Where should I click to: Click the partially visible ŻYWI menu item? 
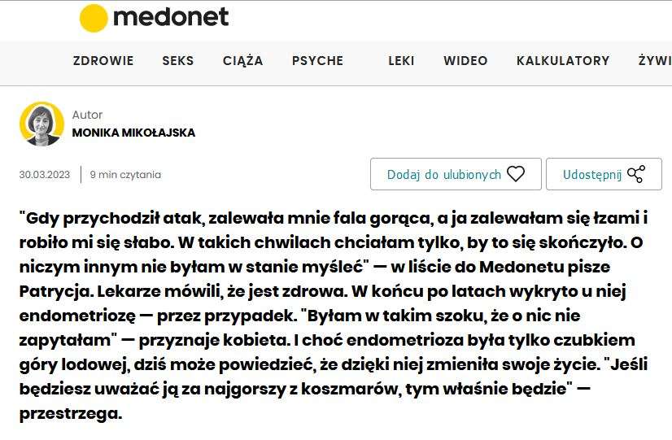[655, 61]
